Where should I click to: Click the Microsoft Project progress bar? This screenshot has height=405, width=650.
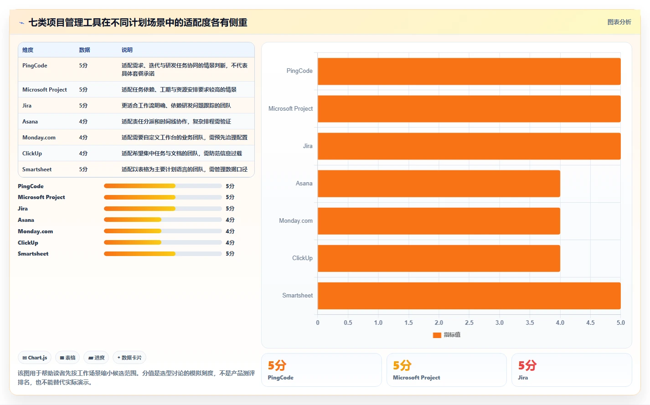coord(163,197)
